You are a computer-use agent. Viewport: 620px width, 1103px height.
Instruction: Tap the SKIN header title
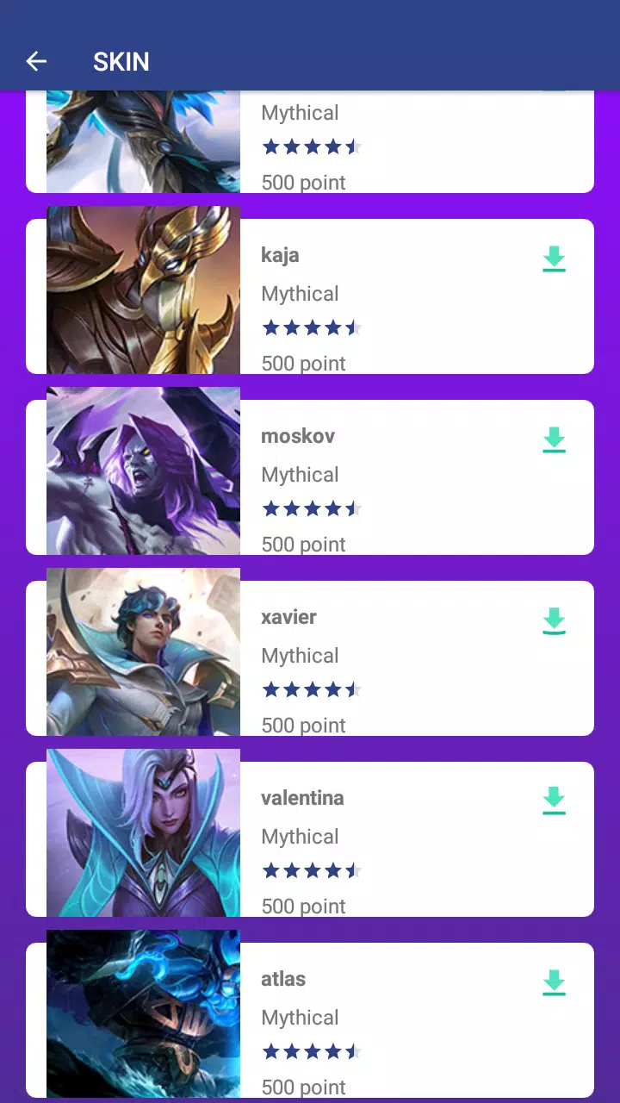coord(121,62)
